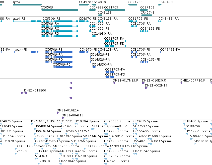This screenshot has height=165, width=212.
Task: Select the spz4 gene bar
Action: click(27, 5)
